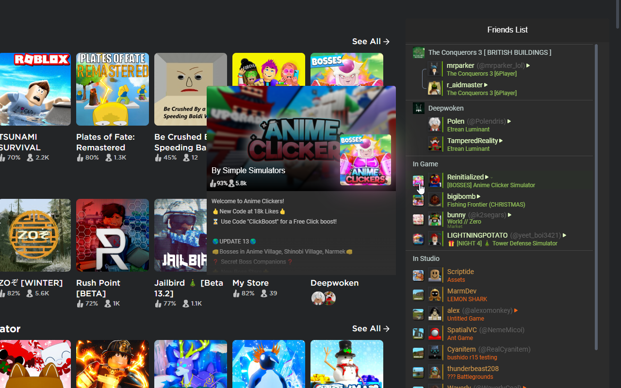
Task: Click the page vertical scrollbar
Action: (618, 15)
